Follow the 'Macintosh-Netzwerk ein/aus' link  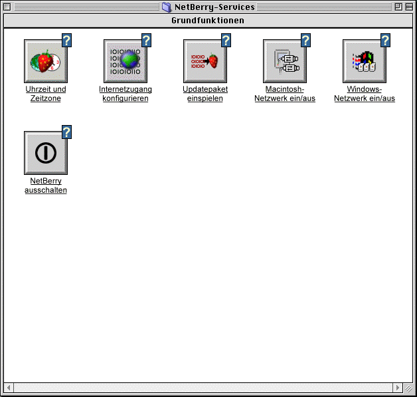pos(285,94)
